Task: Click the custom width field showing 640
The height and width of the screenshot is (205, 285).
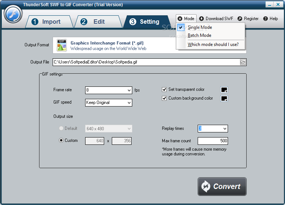Action: coord(95,141)
